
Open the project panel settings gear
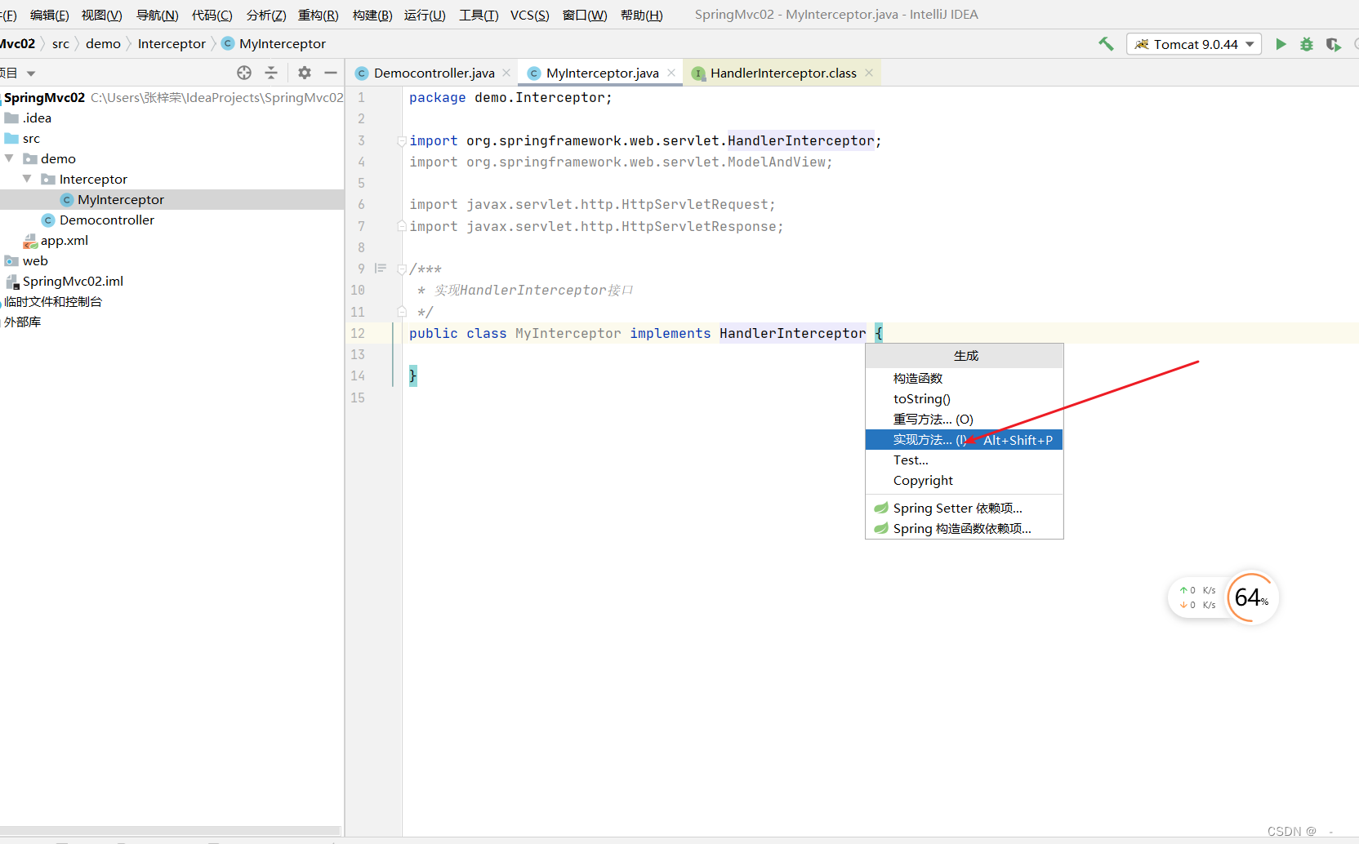click(x=305, y=73)
